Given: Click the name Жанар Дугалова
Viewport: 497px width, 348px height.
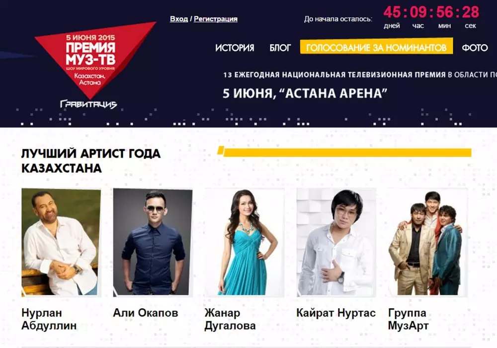Looking at the screenshot, I should [x=230, y=319].
